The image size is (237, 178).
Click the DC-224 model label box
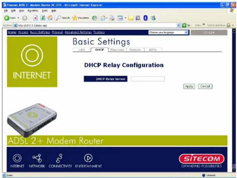coord(209,33)
